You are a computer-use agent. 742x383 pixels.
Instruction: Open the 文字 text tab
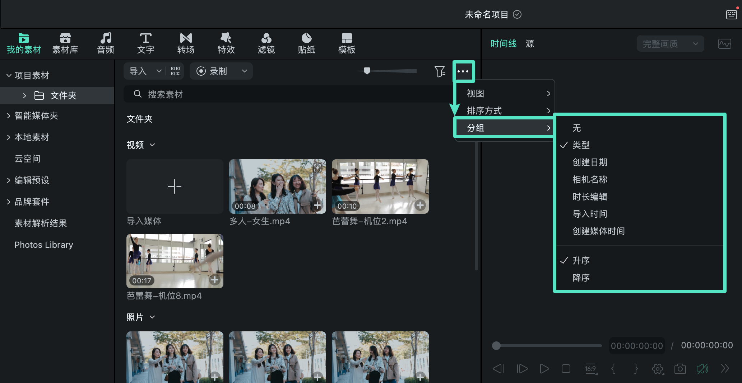(x=145, y=43)
